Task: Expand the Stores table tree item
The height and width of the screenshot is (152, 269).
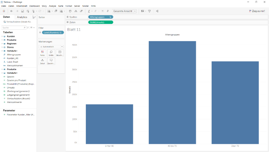Action: point(2,47)
